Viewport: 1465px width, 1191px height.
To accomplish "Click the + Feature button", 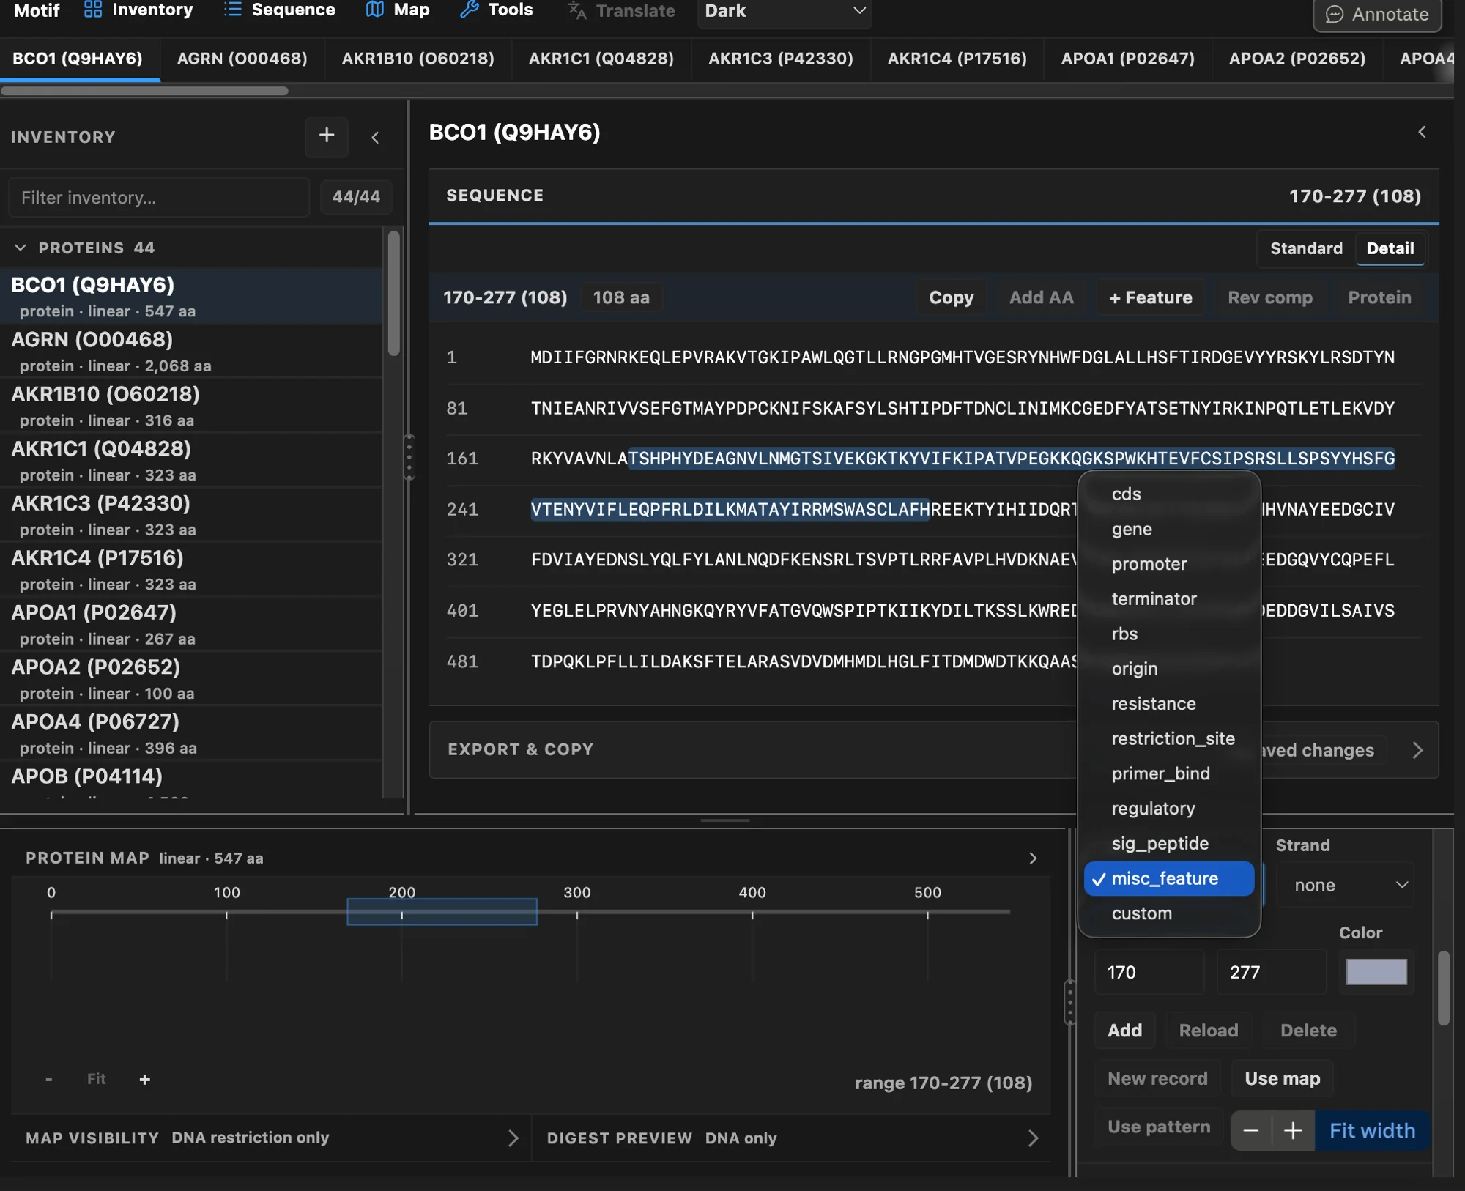I will (x=1150, y=297).
